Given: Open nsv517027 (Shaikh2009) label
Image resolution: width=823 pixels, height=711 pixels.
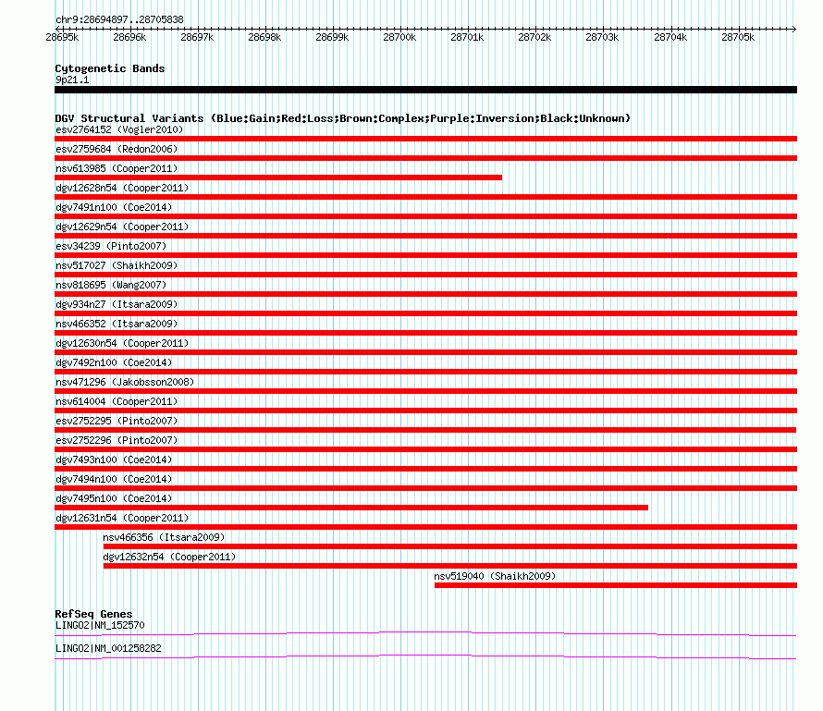Looking at the screenshot, I should pyautogui.click(x=117, y=265).
